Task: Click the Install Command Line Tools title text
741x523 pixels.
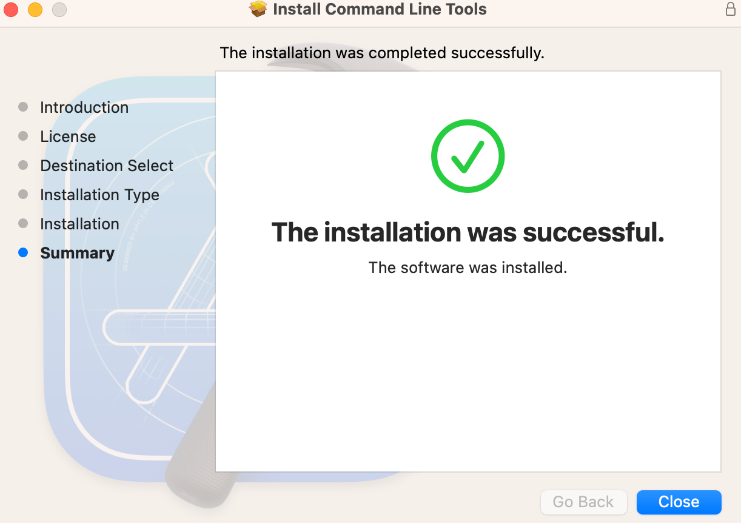Action: click(380, 9)
